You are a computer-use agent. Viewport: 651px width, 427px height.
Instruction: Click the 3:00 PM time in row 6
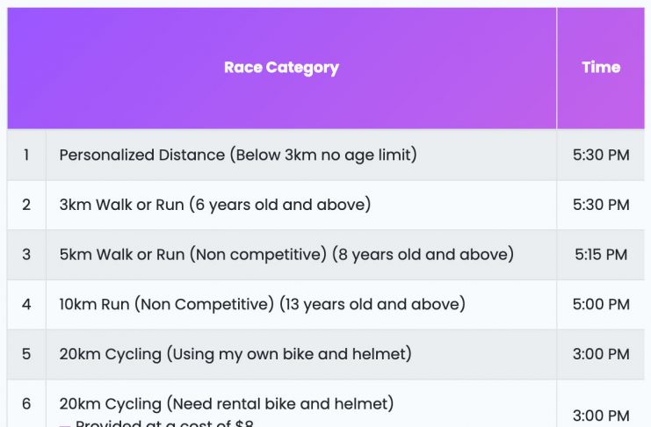point(601,415)
